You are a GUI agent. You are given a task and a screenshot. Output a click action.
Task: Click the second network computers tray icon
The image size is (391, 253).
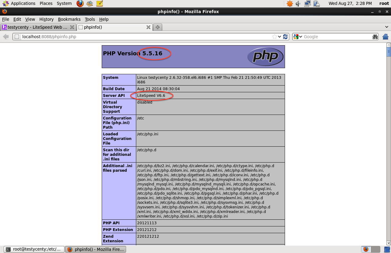316,3
